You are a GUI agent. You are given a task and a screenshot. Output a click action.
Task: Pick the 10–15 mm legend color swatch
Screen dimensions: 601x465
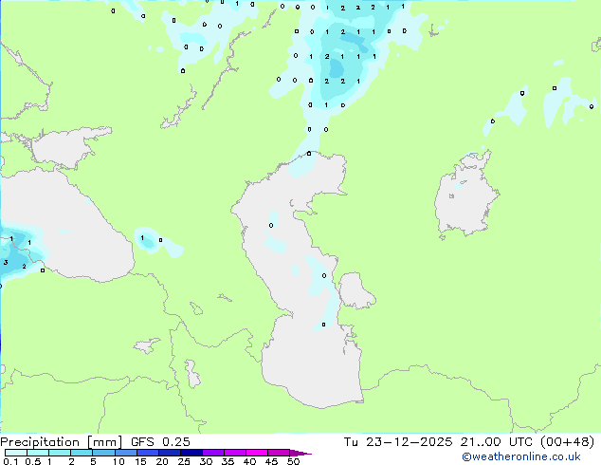tap(125, 453)
